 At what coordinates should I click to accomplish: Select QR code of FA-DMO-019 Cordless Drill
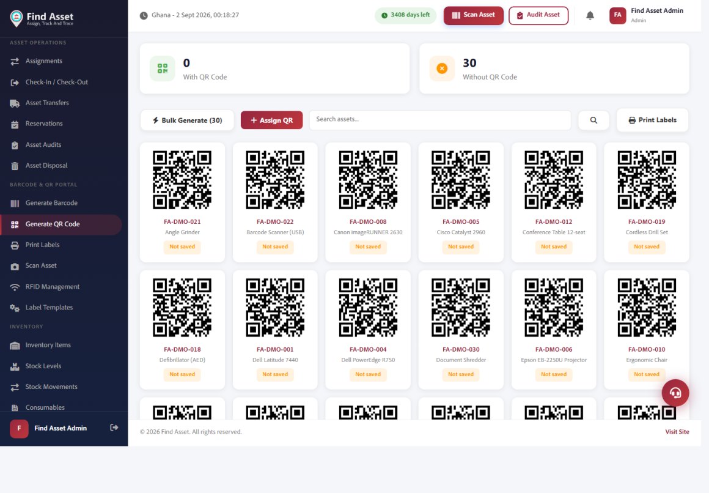pos(647,180)
